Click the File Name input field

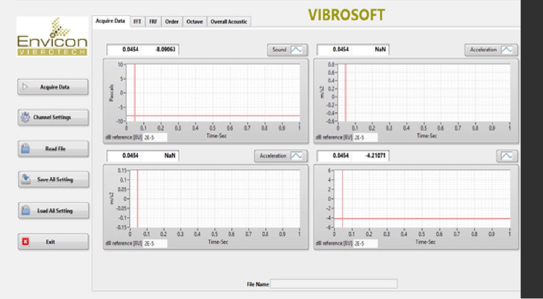pyautogui.click(x=334, y=284)
